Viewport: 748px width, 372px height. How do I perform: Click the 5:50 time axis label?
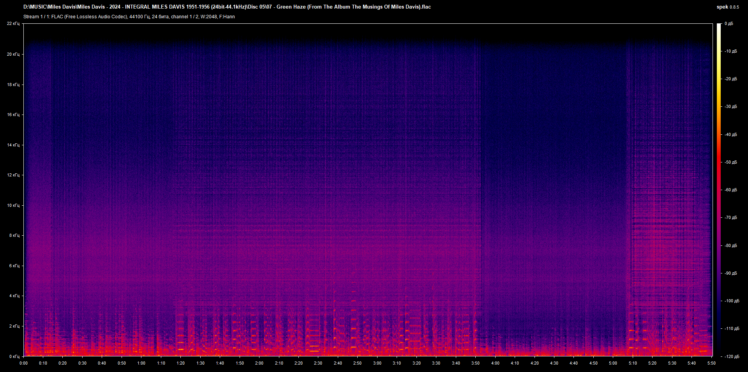(711, 363)
